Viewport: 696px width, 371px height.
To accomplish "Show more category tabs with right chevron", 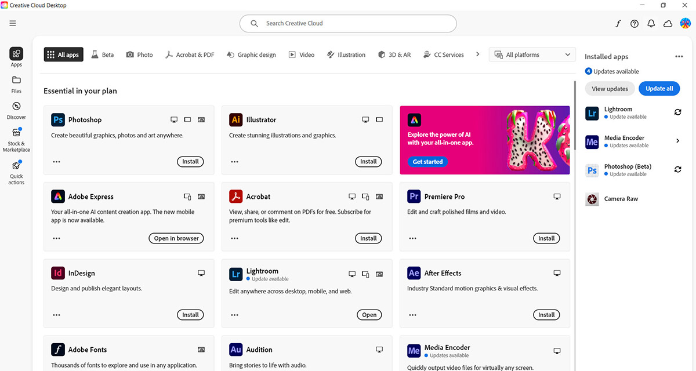I will pyautogui.click(x=477, y=54).
